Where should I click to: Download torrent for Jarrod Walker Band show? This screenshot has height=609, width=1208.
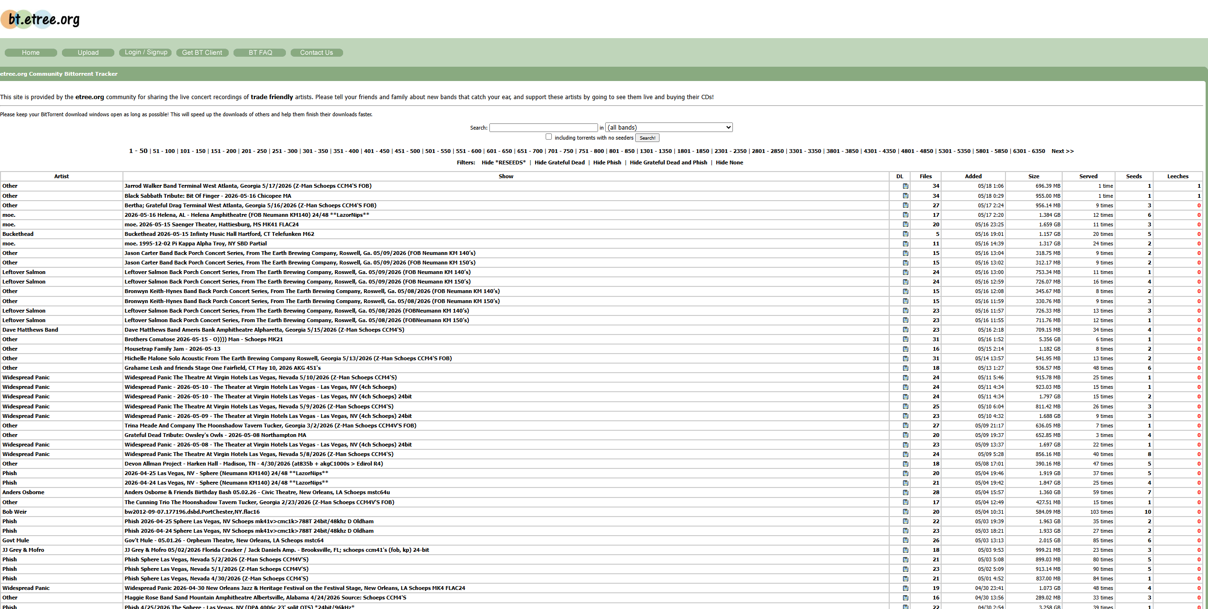tap(905, 186)
